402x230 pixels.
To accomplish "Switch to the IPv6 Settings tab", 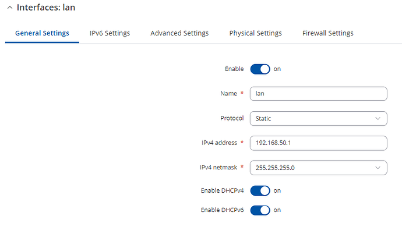I will click(x=110, y=33).
